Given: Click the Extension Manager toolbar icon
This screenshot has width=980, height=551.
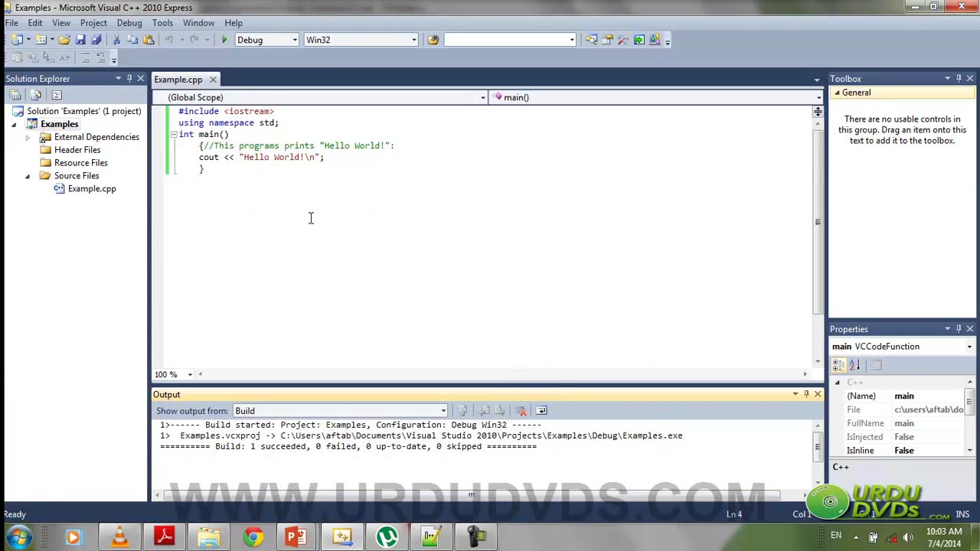Looking at the screenshot, I should (x=655, y=40).
